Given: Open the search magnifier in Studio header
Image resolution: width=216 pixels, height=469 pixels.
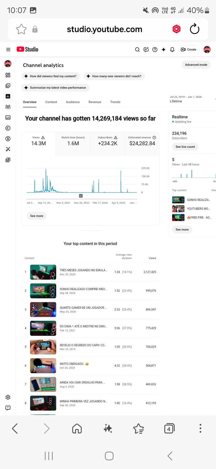Looking at the screenshot, I should click(137, 50).
